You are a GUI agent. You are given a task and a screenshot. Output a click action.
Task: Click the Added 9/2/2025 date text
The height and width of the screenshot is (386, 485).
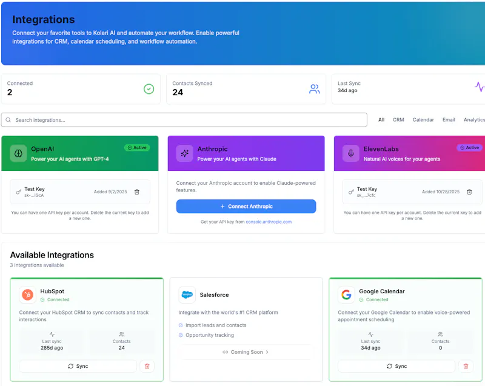[110, 192]
